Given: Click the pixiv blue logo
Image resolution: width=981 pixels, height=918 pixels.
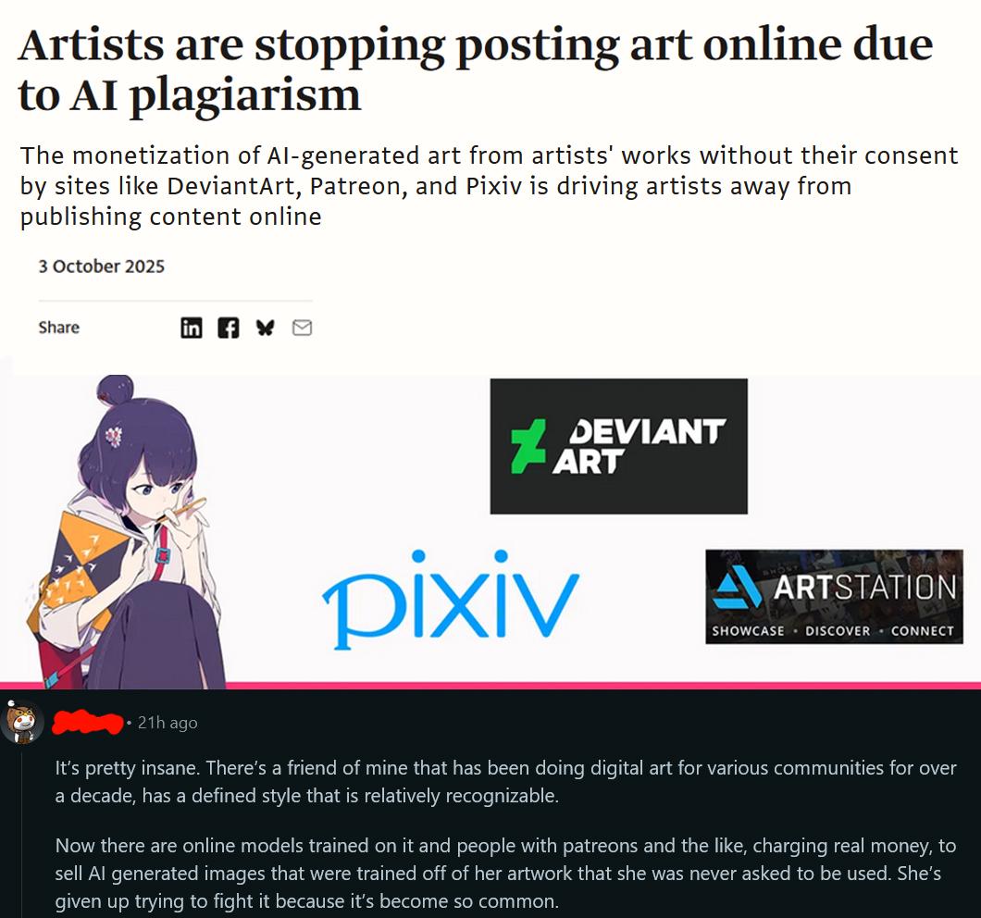Looking at the screenshot, I should point(451,599).
